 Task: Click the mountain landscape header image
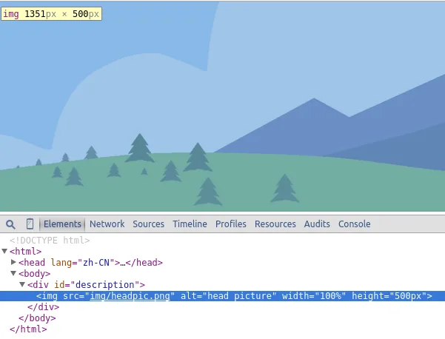click(x=222, y=111)
